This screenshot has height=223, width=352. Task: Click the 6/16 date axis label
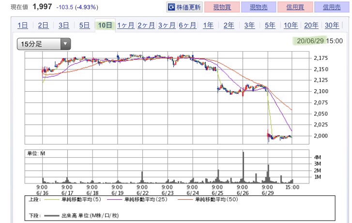42,193
